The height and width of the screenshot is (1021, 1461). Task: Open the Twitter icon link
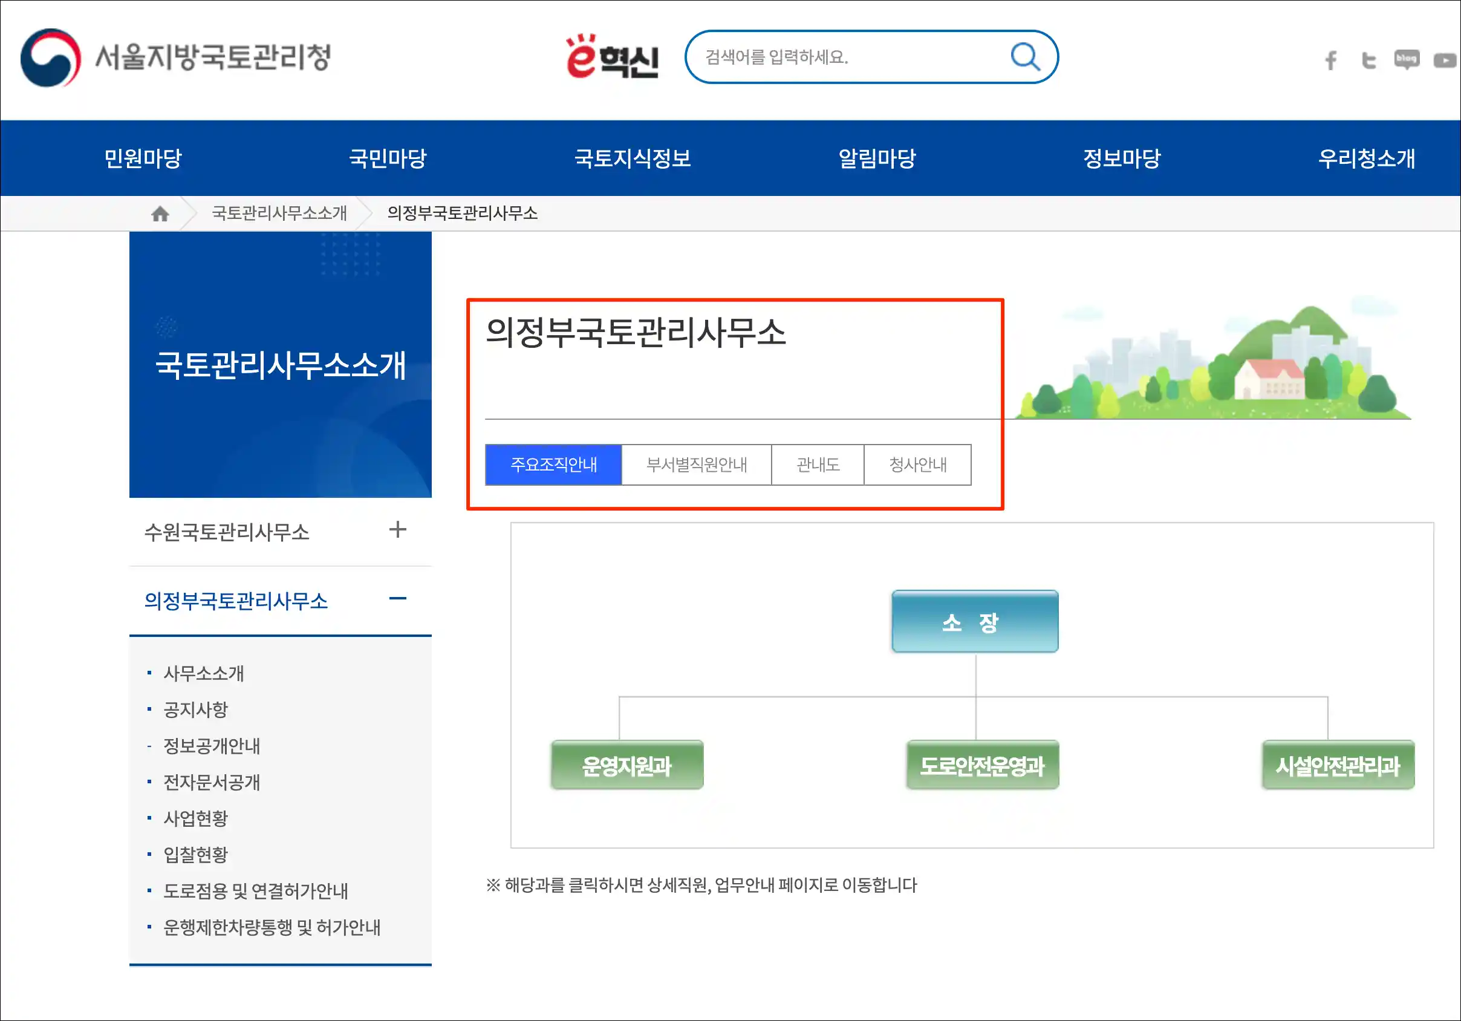[1368, 60]
